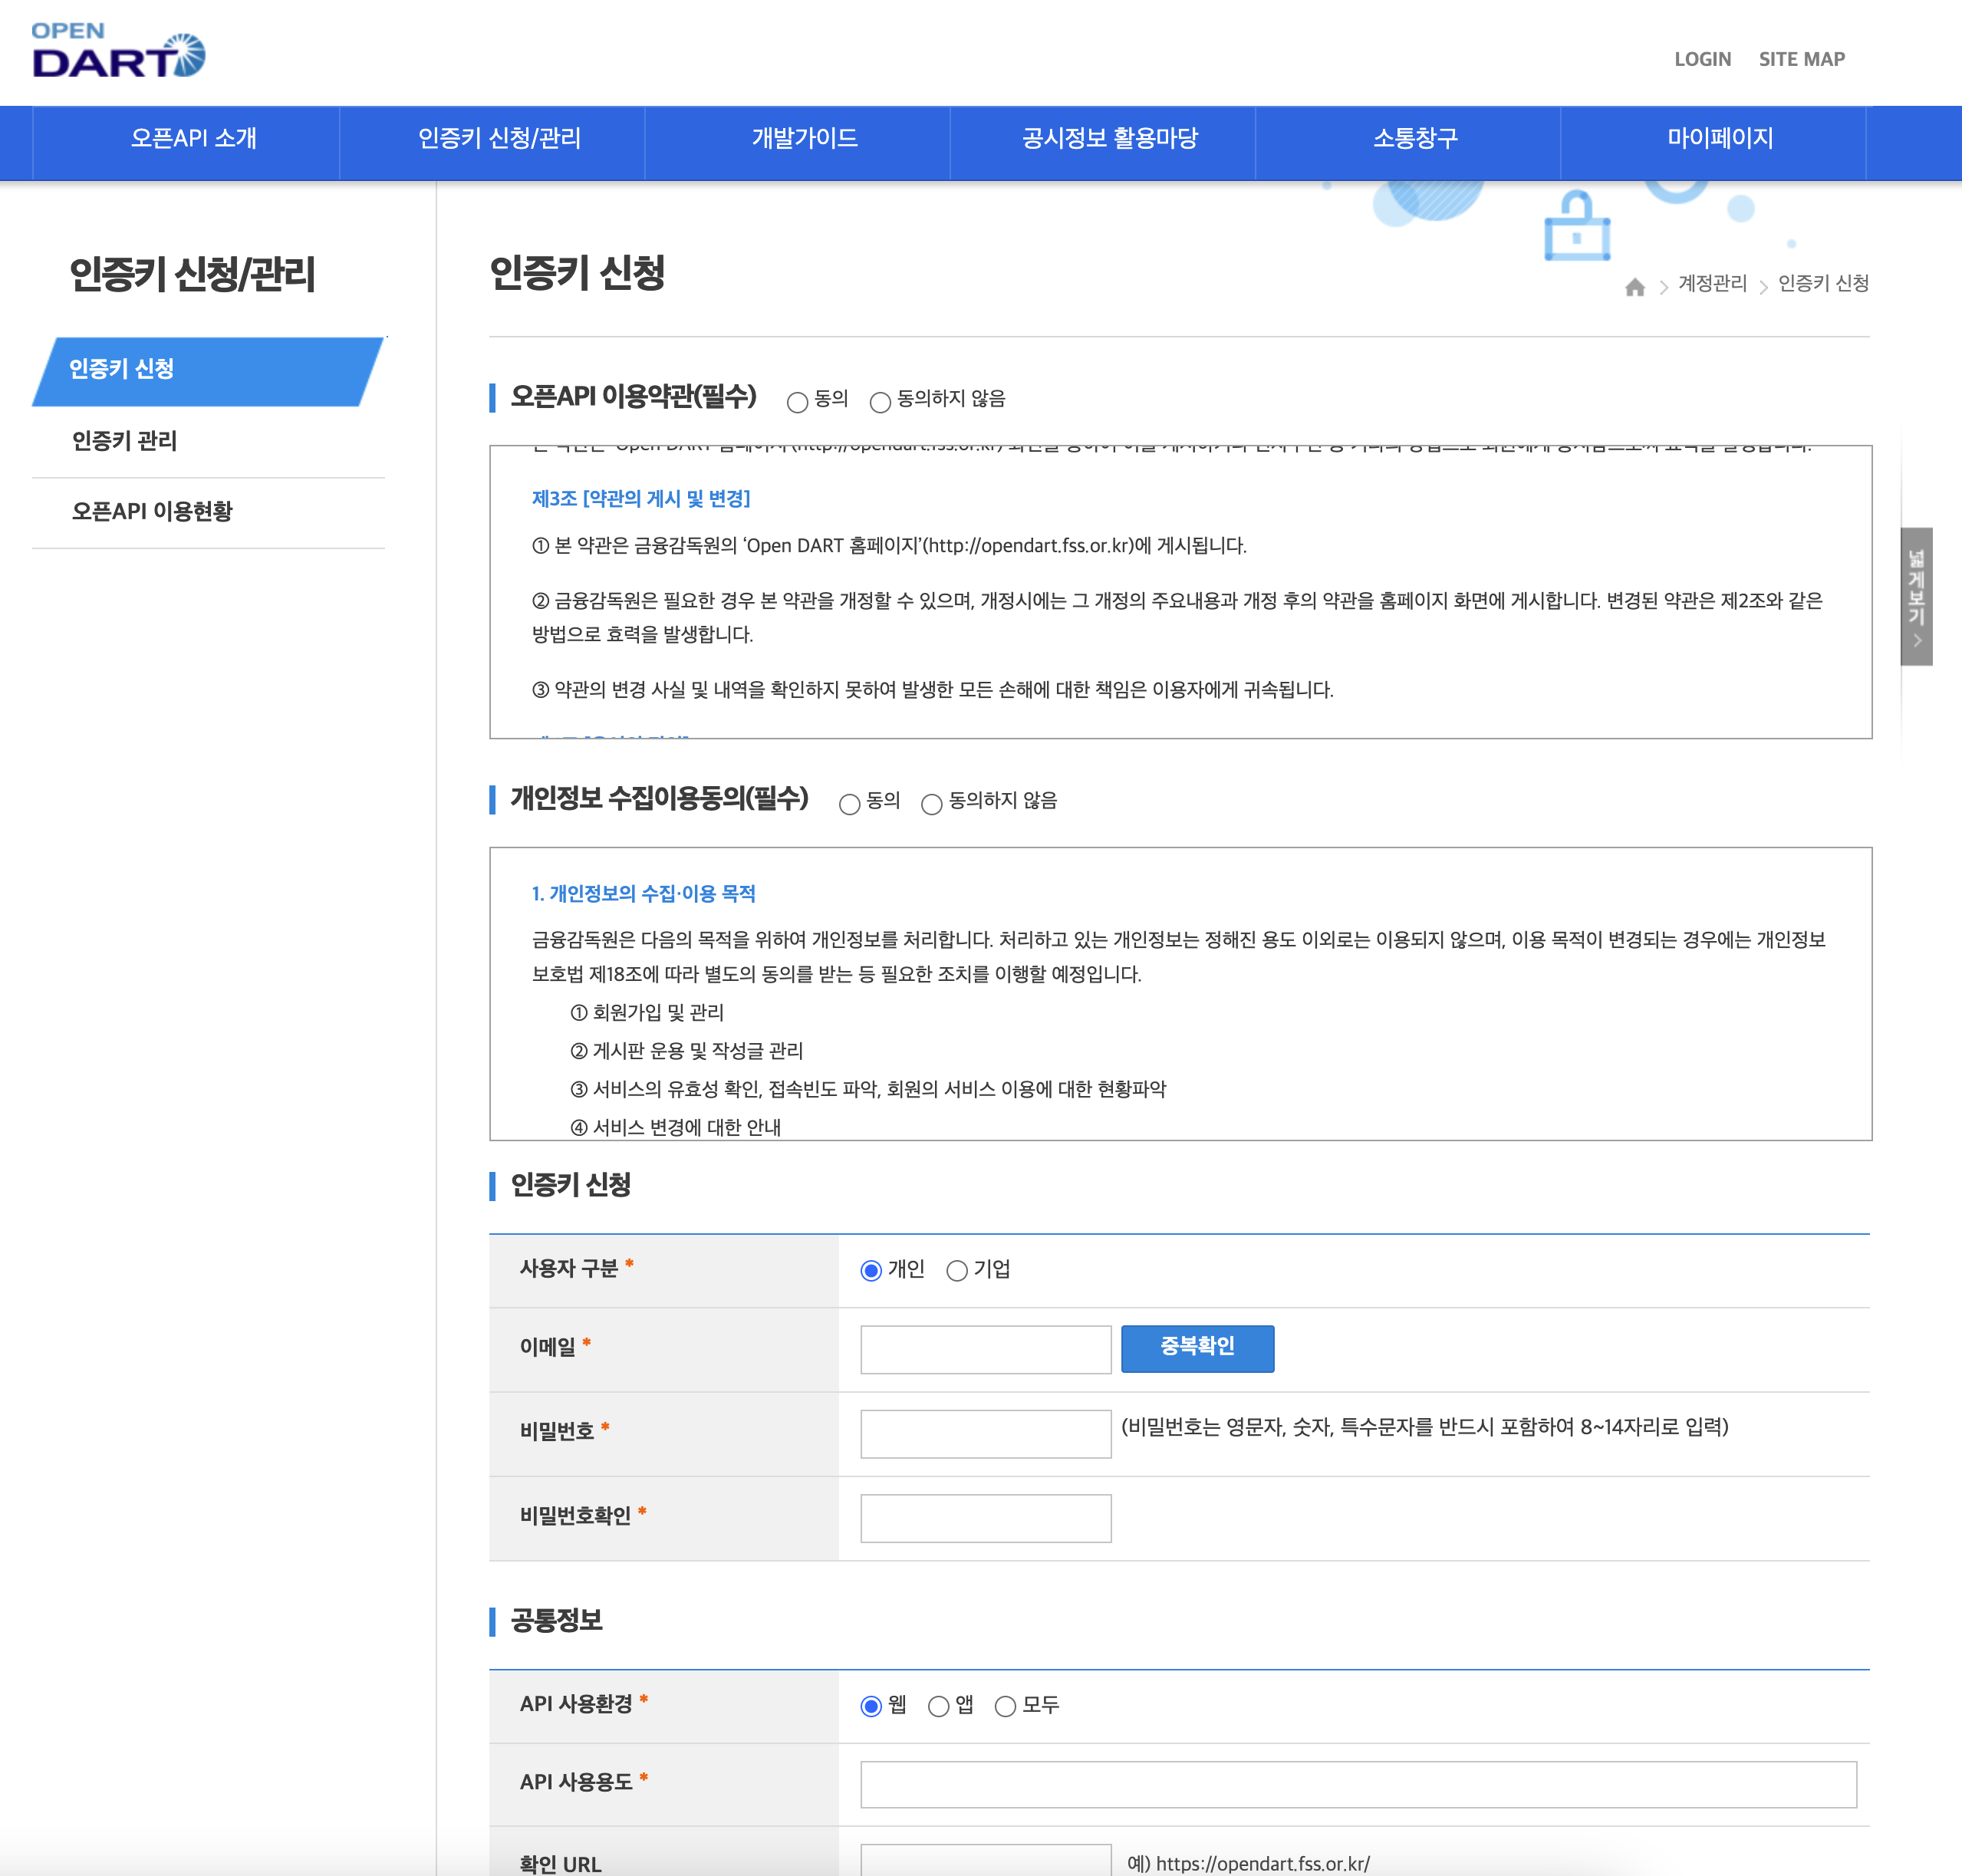
Task: Open the SITE MAP link
Action: coord(1801,59)
